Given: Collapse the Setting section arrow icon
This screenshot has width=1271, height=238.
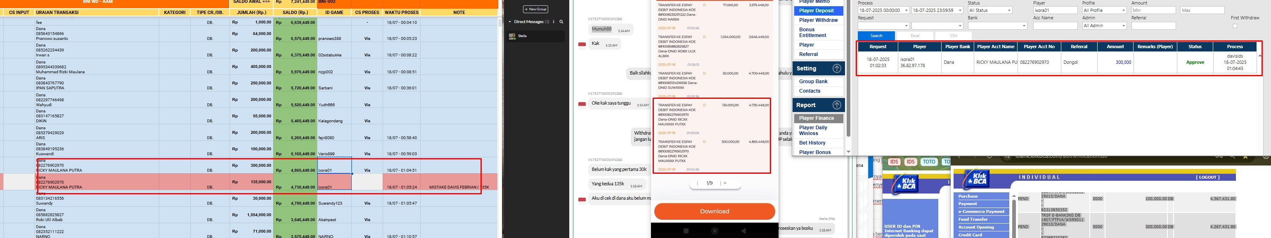Looking at the screenshot, I should (x=837, y=68).
